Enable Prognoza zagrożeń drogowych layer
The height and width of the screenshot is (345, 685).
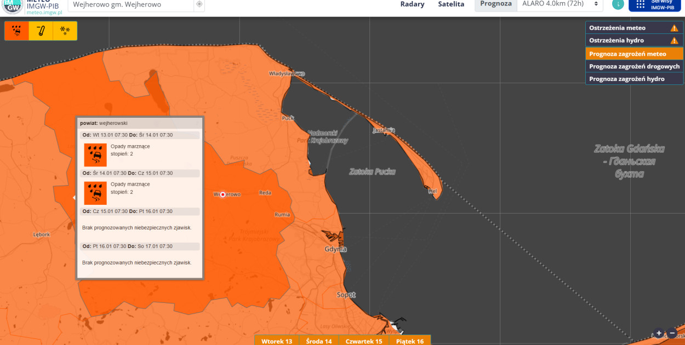pyautogui.click(x=634, y=66)
